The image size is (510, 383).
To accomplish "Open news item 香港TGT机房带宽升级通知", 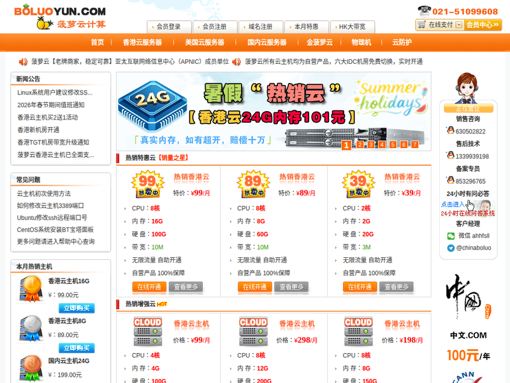I will pyautogui.click(x=53, y=142).
